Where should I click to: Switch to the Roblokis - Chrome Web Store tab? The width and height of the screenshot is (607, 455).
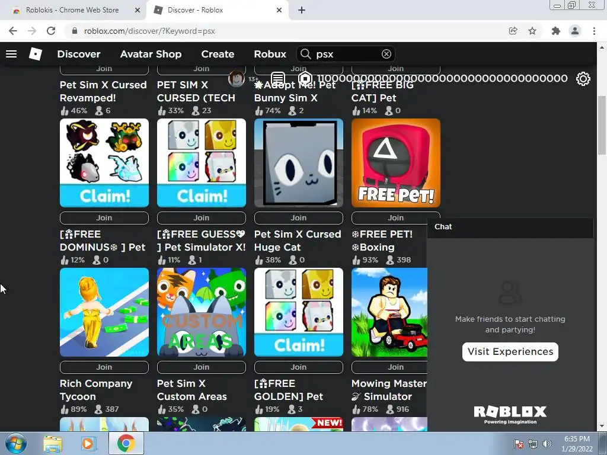tap(72, 10)
